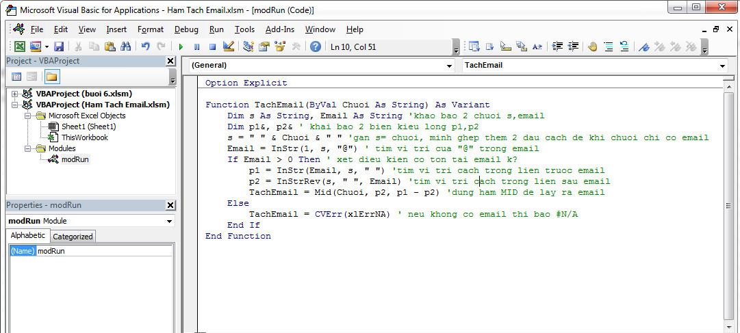The image size is (740, 333).
Task: Run the macro with the green play icon
Action: click(181, 46)
